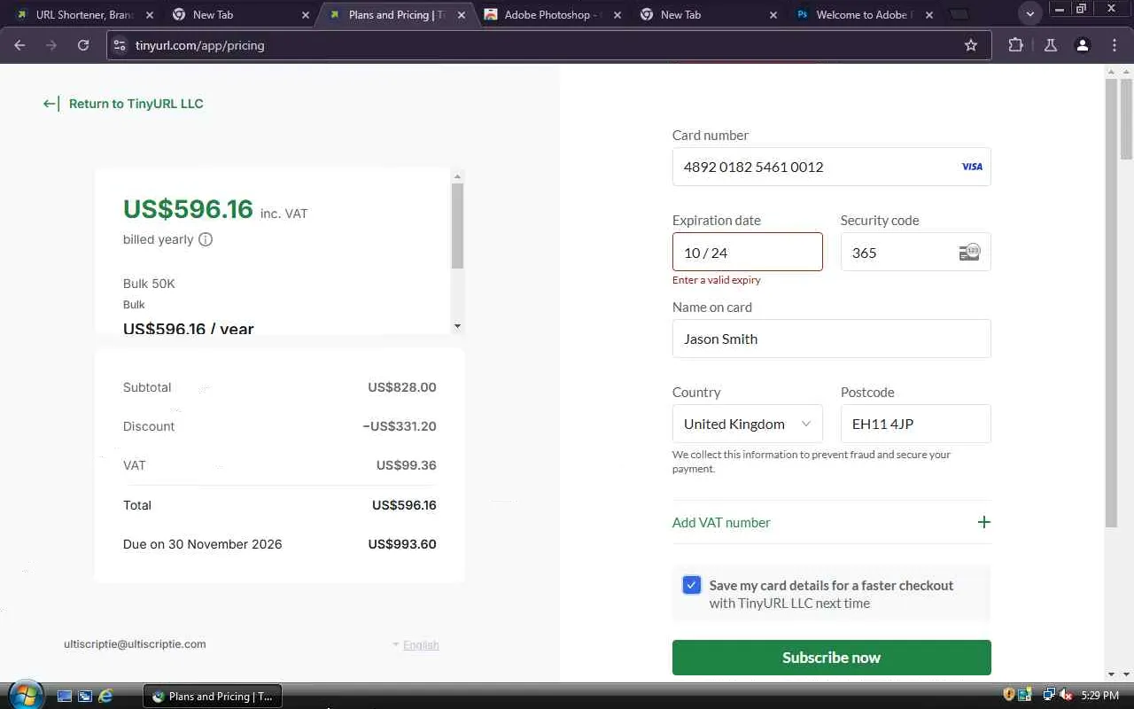The width and height of the screenshot is (1134, 709).
Task: Click the email ultiscriptie@ultiscriptie.com
Action: tap(135, 644)
